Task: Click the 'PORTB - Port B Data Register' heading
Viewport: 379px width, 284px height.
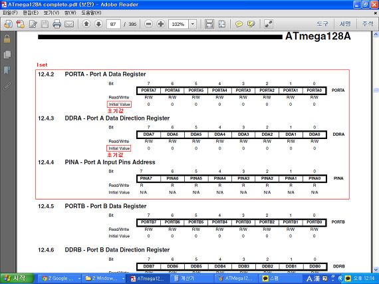Action: [106, 206]
